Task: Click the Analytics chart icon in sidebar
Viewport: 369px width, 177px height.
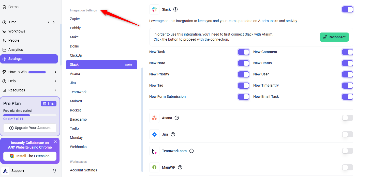Action: pyautogui.click(x=4, y=50)
